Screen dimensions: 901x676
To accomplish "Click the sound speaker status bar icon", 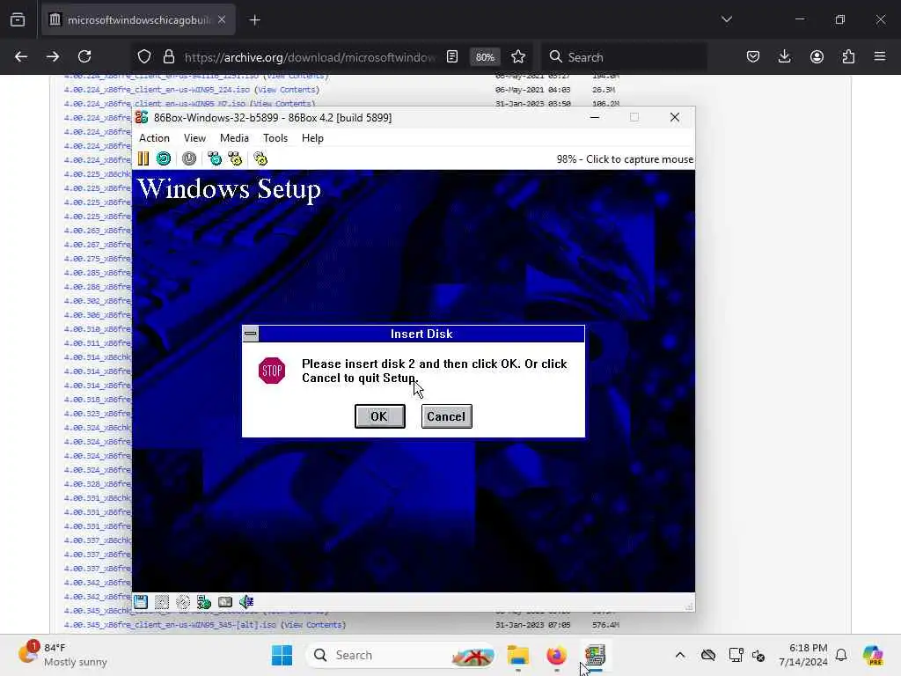I will click(x=246, y=602).
